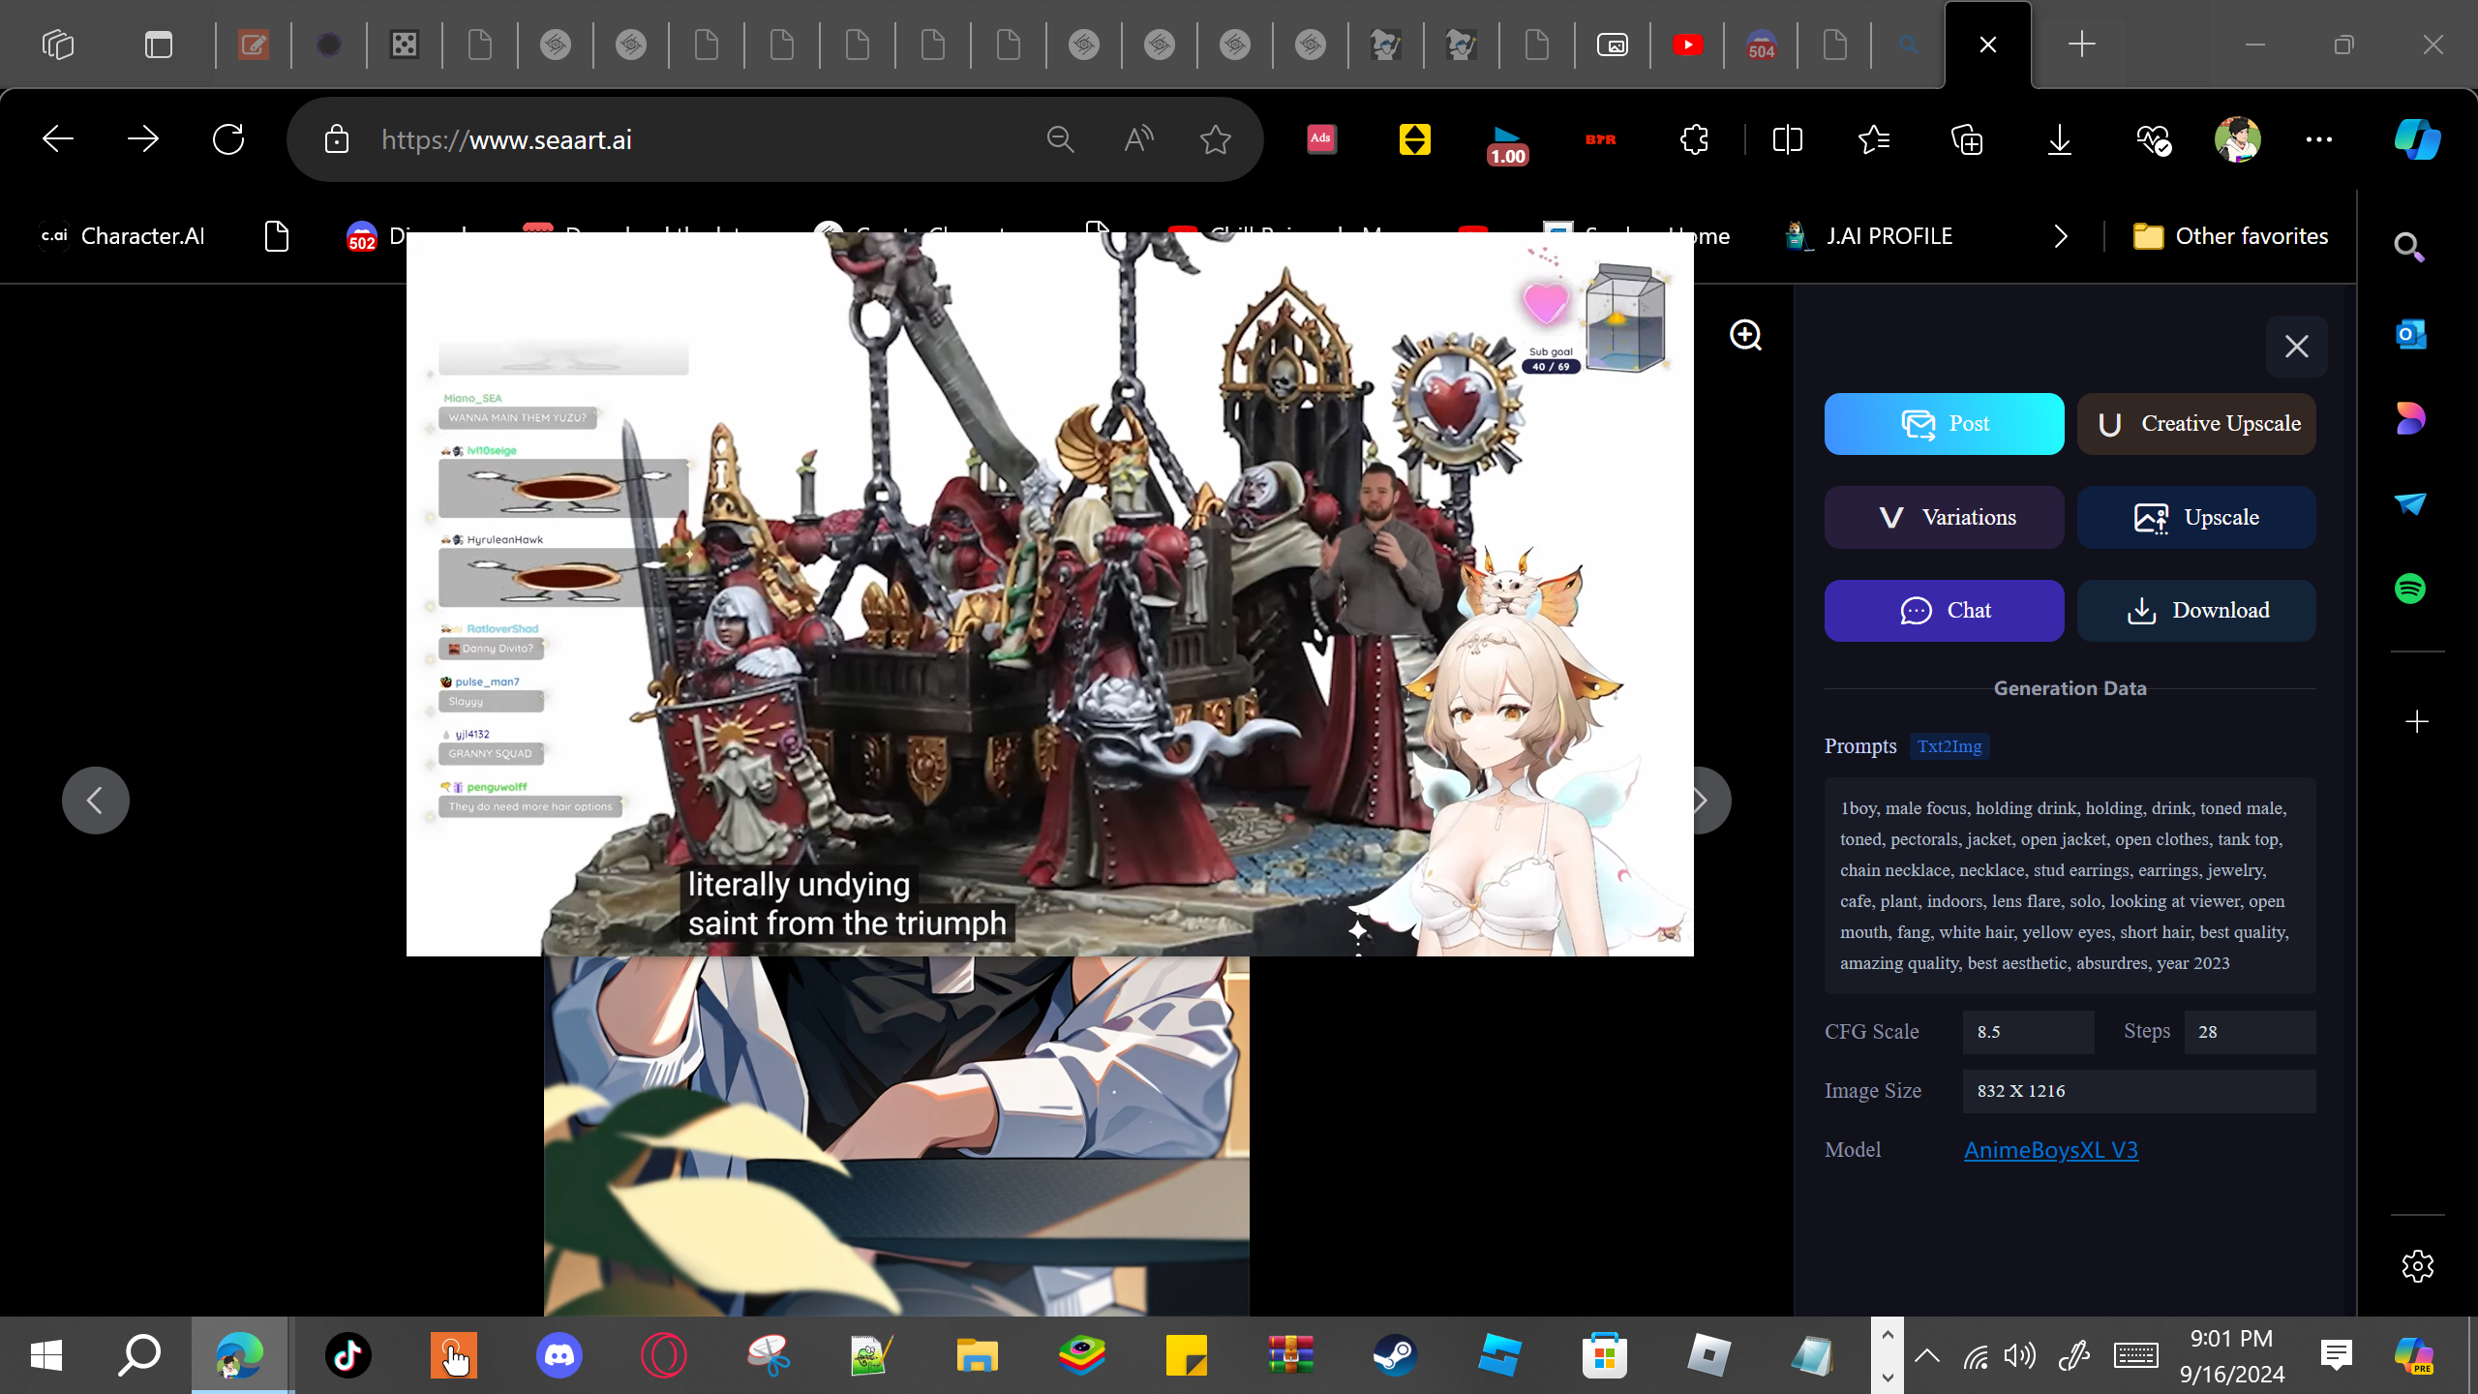This screenshot has width=2478, height=1394.
Task: Open the Other favorites folder
Action: coord(2230,236)
